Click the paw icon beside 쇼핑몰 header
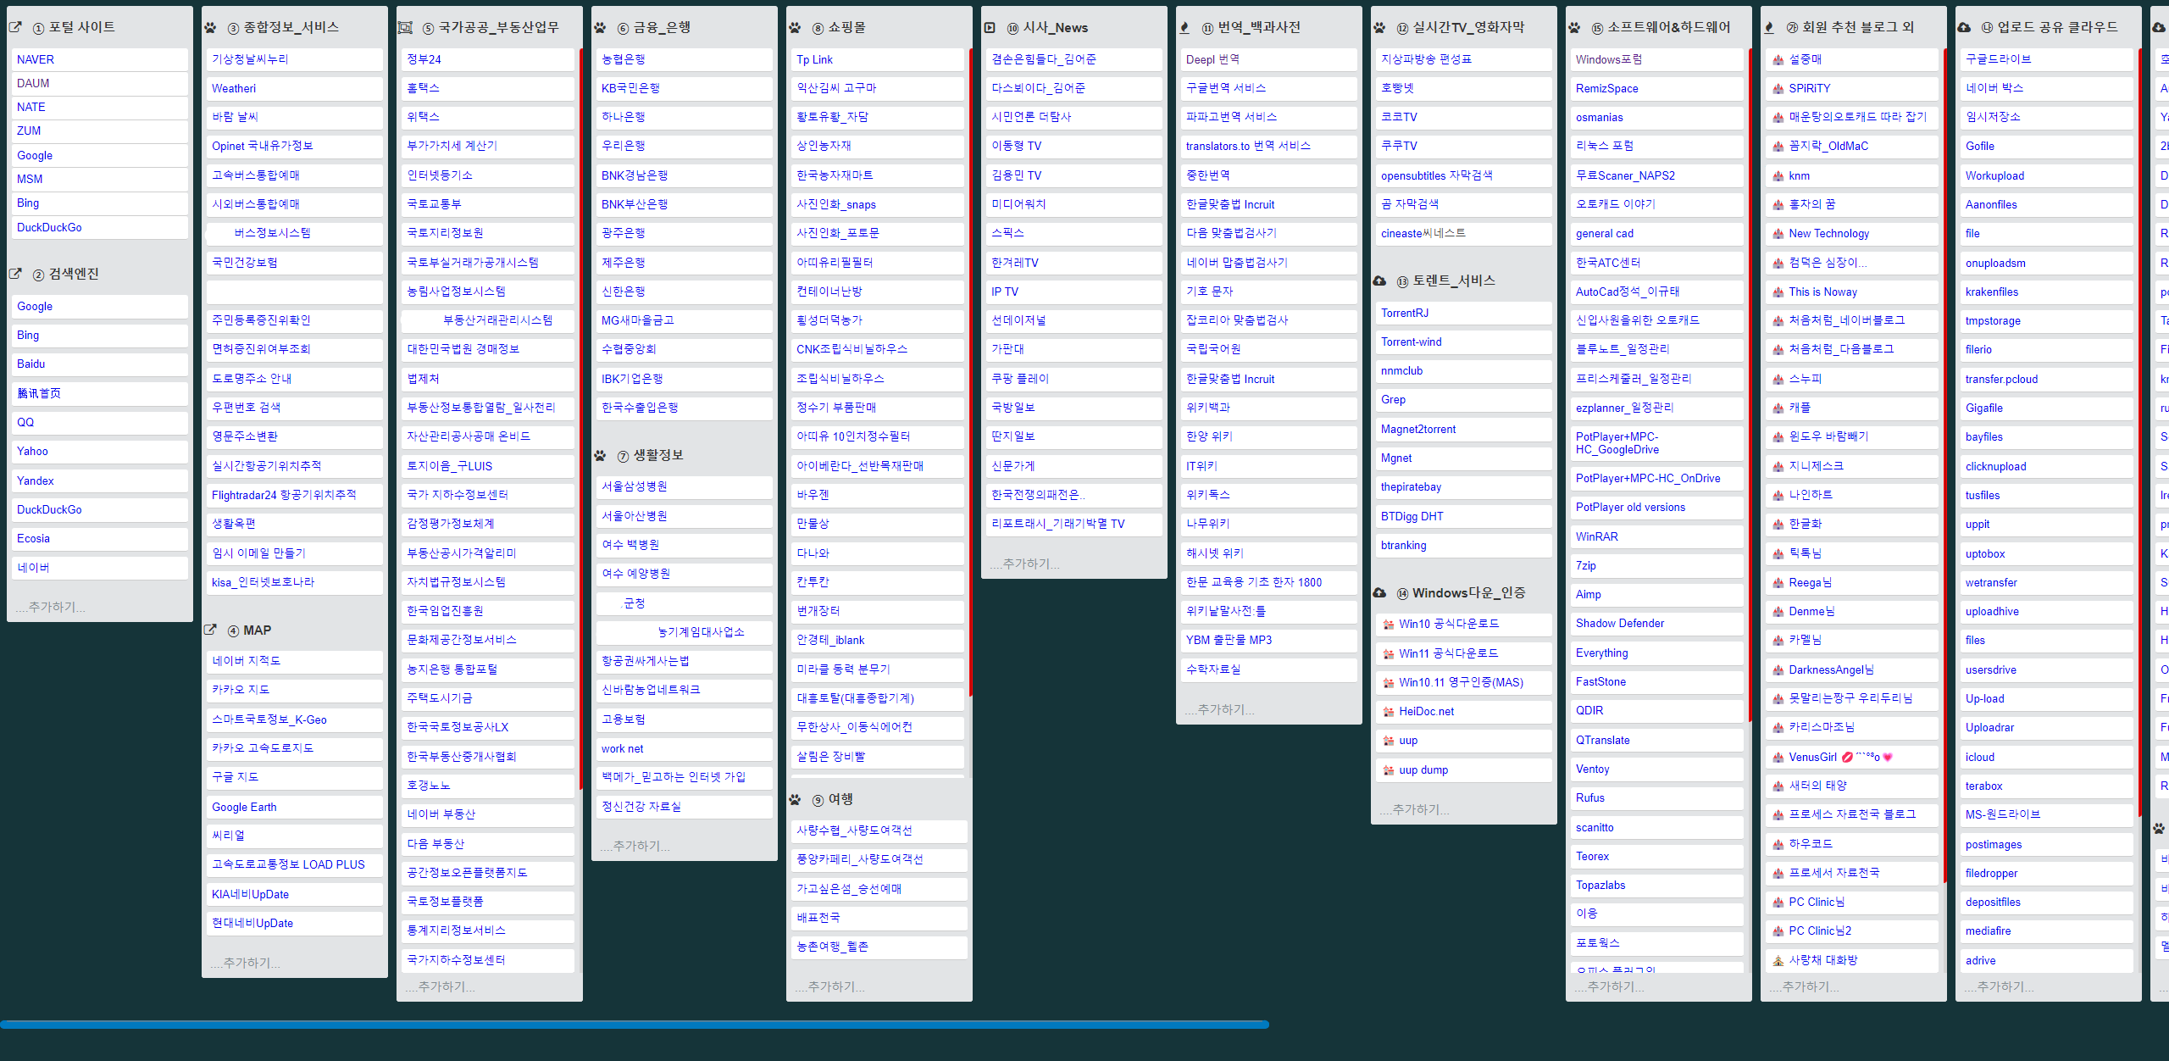The height and width of the screenshot is (1061, 2169). pyautogui.click(x=795, y=27)
